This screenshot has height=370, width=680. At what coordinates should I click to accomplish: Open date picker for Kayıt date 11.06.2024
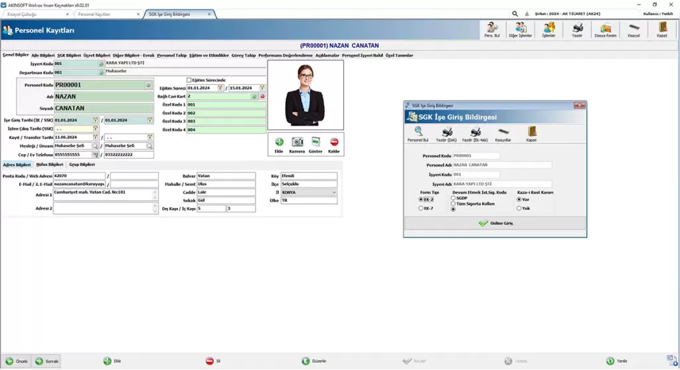96,137
